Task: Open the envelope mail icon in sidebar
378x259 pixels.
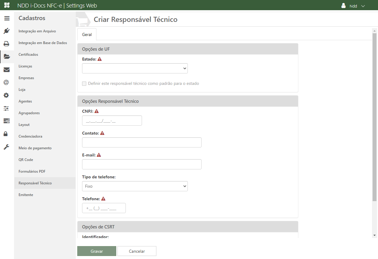Action: 7,70
